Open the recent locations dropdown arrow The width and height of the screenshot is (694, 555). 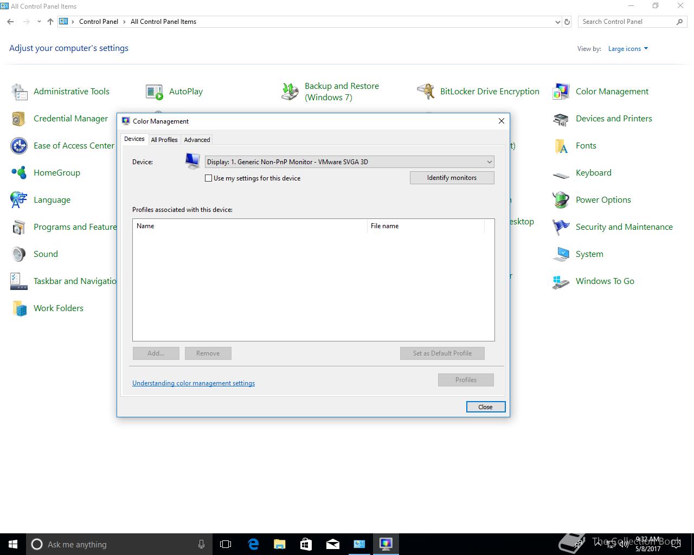[39, 22]
